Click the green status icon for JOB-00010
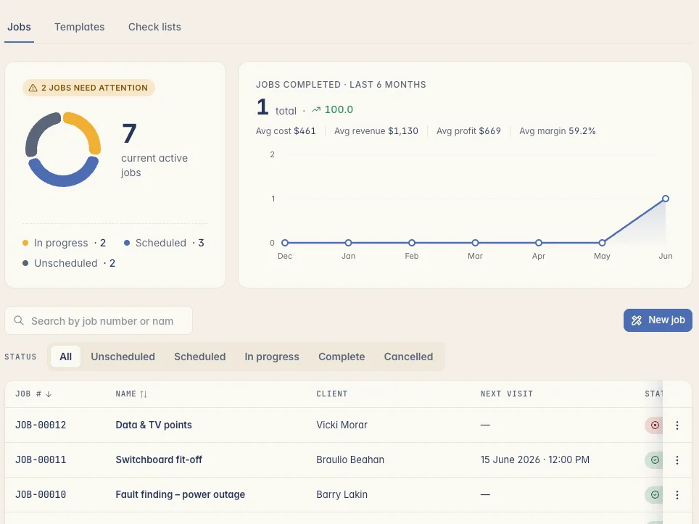The height and width of the screenshot is (524, 699). click(655, 494)
